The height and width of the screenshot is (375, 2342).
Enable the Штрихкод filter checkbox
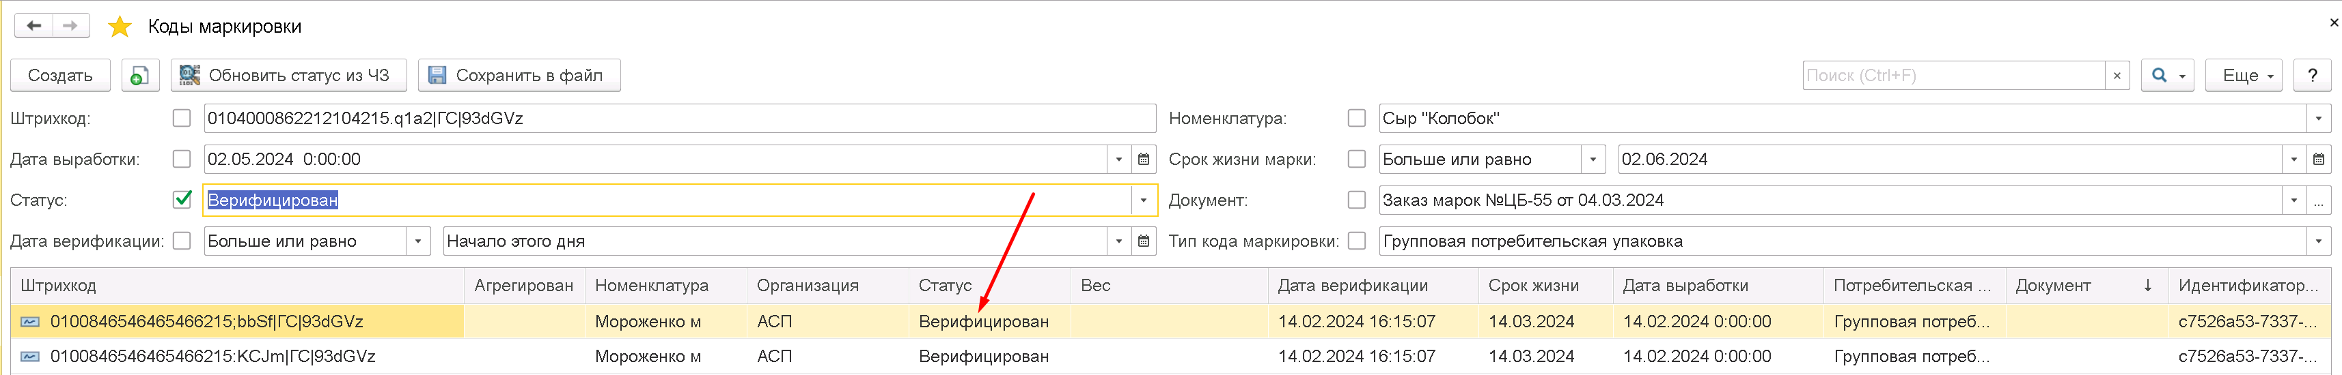point(182,118)
